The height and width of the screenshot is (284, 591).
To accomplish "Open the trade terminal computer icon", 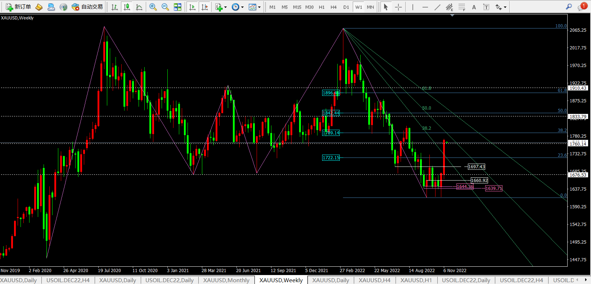I will [51, 7].
